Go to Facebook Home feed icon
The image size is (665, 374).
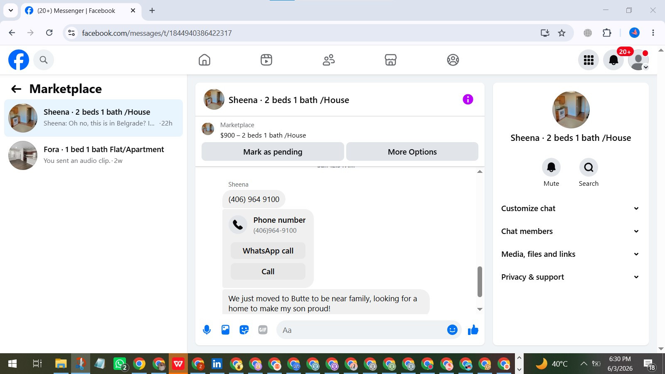(x=204, y=60)
